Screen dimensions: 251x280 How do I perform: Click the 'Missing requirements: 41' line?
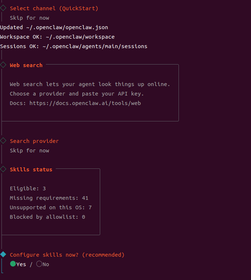49,198
